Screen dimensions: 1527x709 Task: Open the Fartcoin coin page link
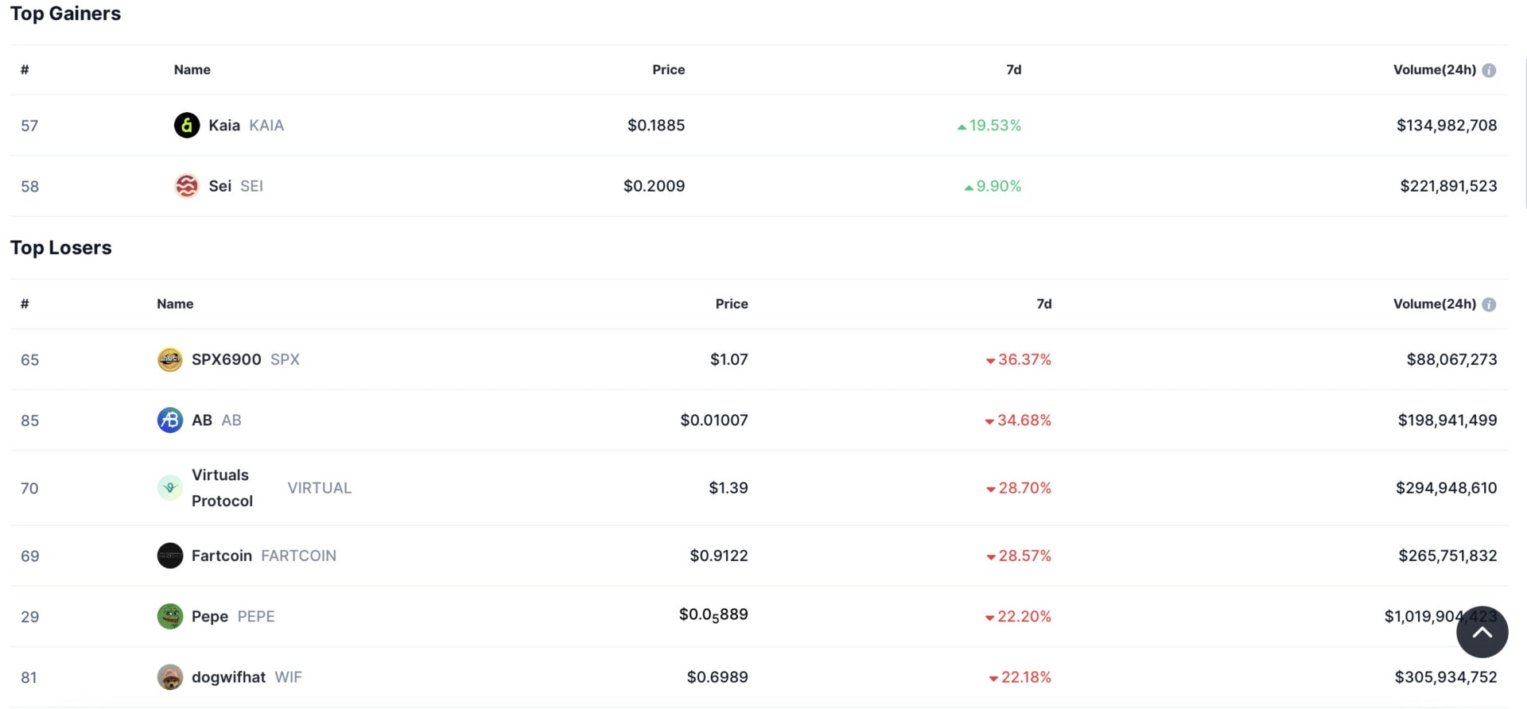point(264,556)
